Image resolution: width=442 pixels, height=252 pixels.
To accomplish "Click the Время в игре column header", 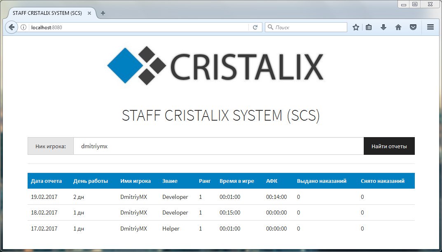I will (x=237, y=181).
